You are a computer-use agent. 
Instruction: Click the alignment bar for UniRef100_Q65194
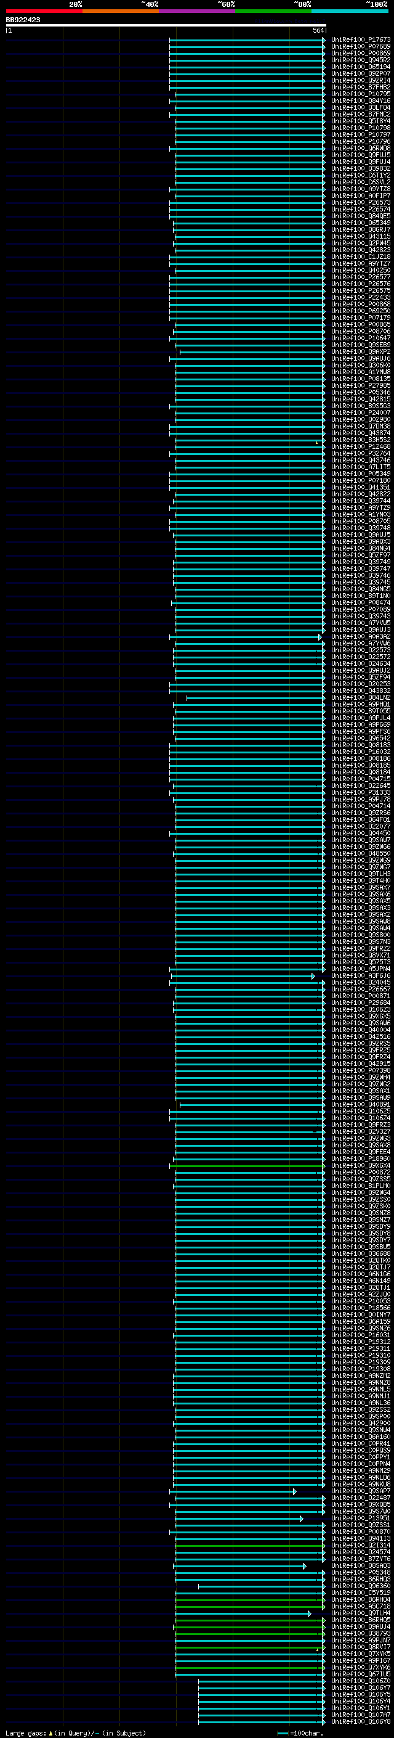click(x=246, y=67)
